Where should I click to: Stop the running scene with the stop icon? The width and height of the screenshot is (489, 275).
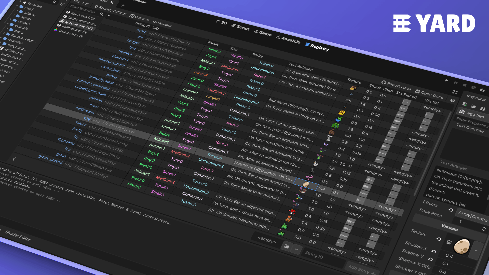pyautogui.click(x=465, y=85)
